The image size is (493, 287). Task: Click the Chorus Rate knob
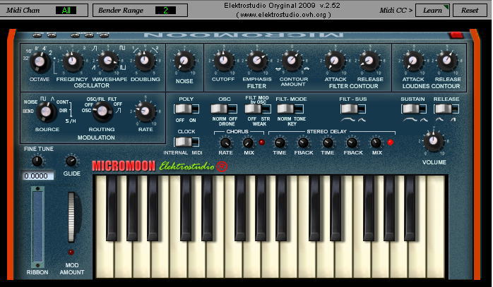pyautogui.click(x=225, y=143)
